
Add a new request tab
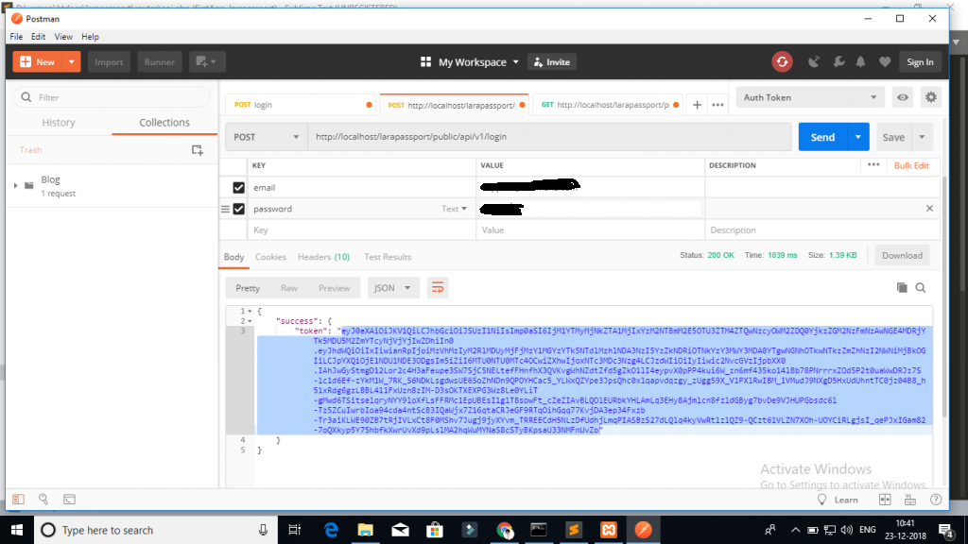(x=697, y=105)
